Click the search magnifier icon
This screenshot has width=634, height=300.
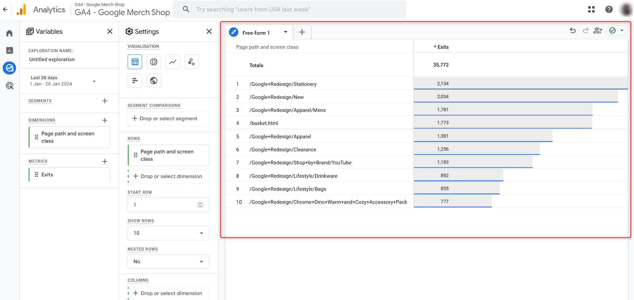[x=186, y=9]
